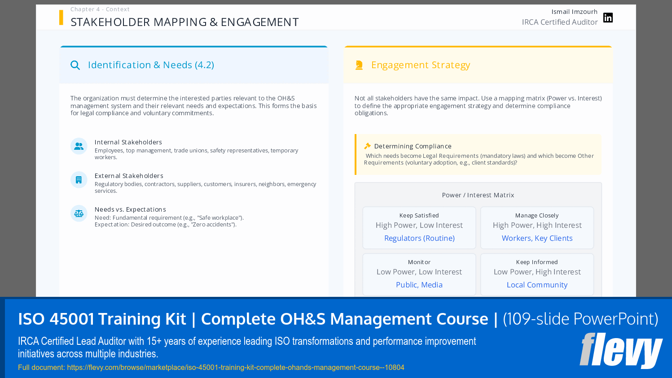Click the gavel icon in Determining Compliance box
Viewport: 672px width, 378px height.
[x=367, y=145]
